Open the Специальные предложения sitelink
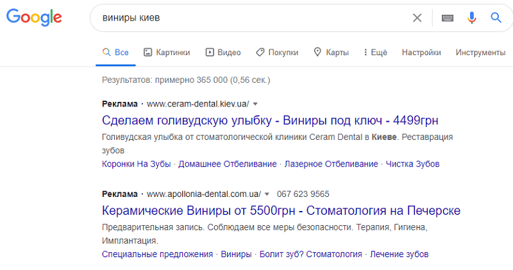The image size is (513, 270). click(157, 255)
